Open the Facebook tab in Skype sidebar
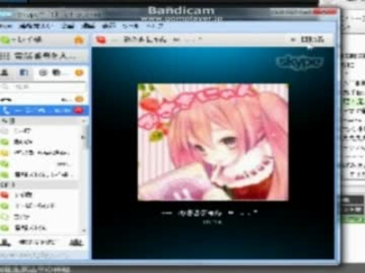The image size is (365, 273). point(24,73)
